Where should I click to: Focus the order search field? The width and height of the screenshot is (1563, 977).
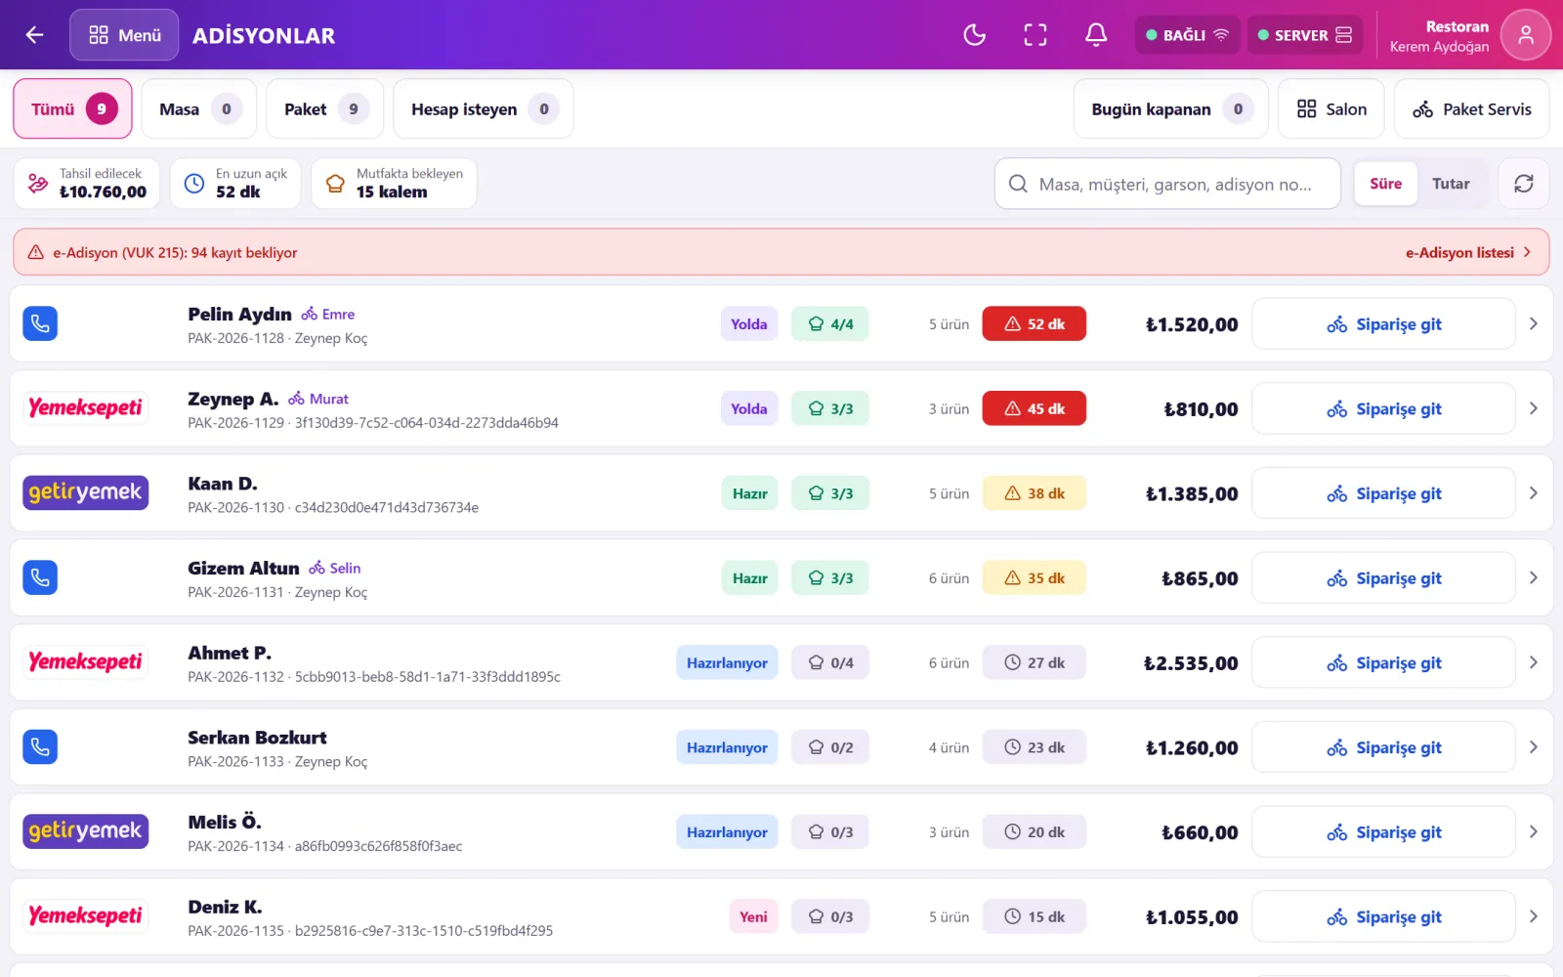click(1167, 184)
